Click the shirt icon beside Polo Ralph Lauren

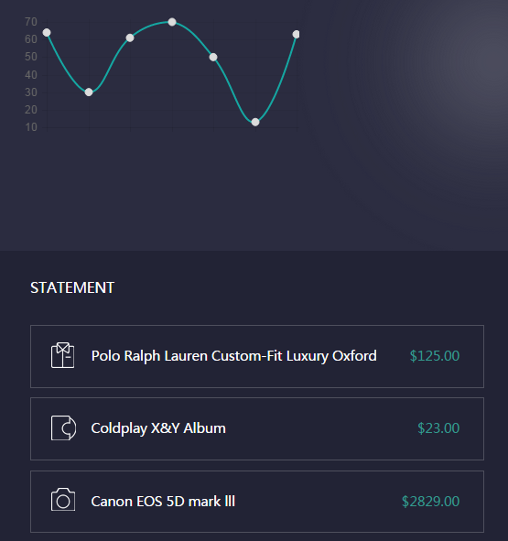[62, 355]
